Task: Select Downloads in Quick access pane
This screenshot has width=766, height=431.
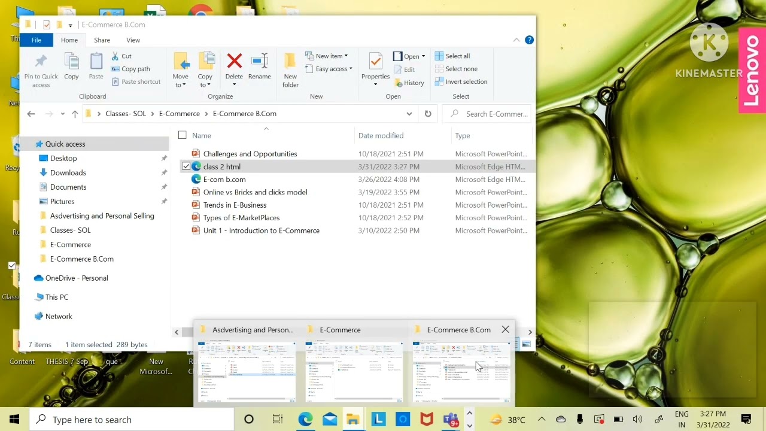Action: [x=68, y=172]
